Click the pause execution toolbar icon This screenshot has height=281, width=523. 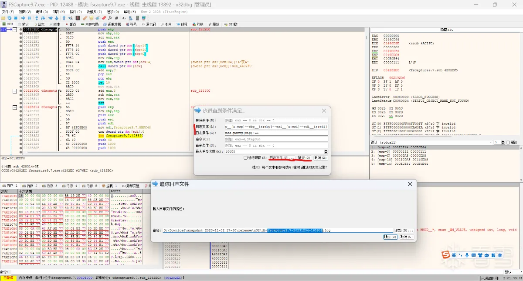click(29, 18)
